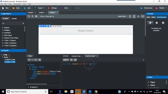Screen dimensions: 168x94
Task: Open the Help menu
Action: [x=29, y=4]
